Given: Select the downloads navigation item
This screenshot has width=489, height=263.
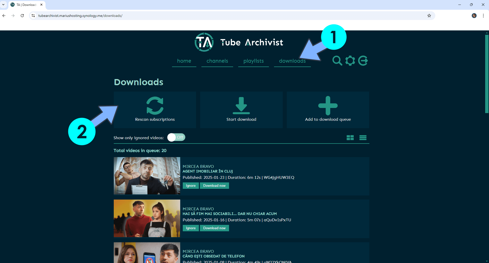Looking at the screenshot, I should pyautogui.click(x=292, y=61).
